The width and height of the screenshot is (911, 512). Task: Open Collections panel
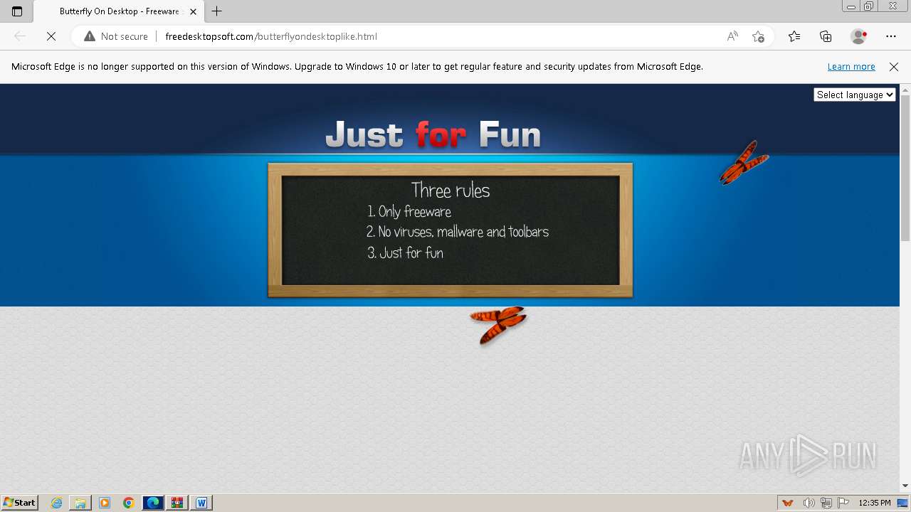826,36
